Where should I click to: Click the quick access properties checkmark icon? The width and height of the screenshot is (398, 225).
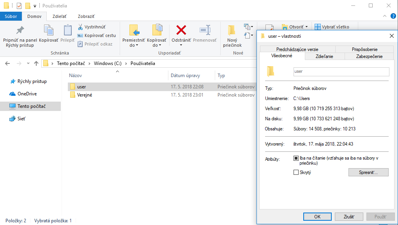point(19,5)
